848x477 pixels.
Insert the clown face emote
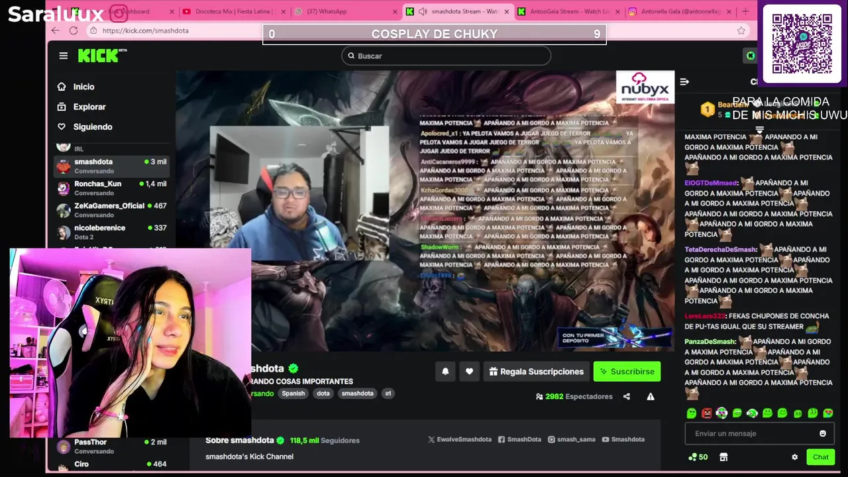721,413
